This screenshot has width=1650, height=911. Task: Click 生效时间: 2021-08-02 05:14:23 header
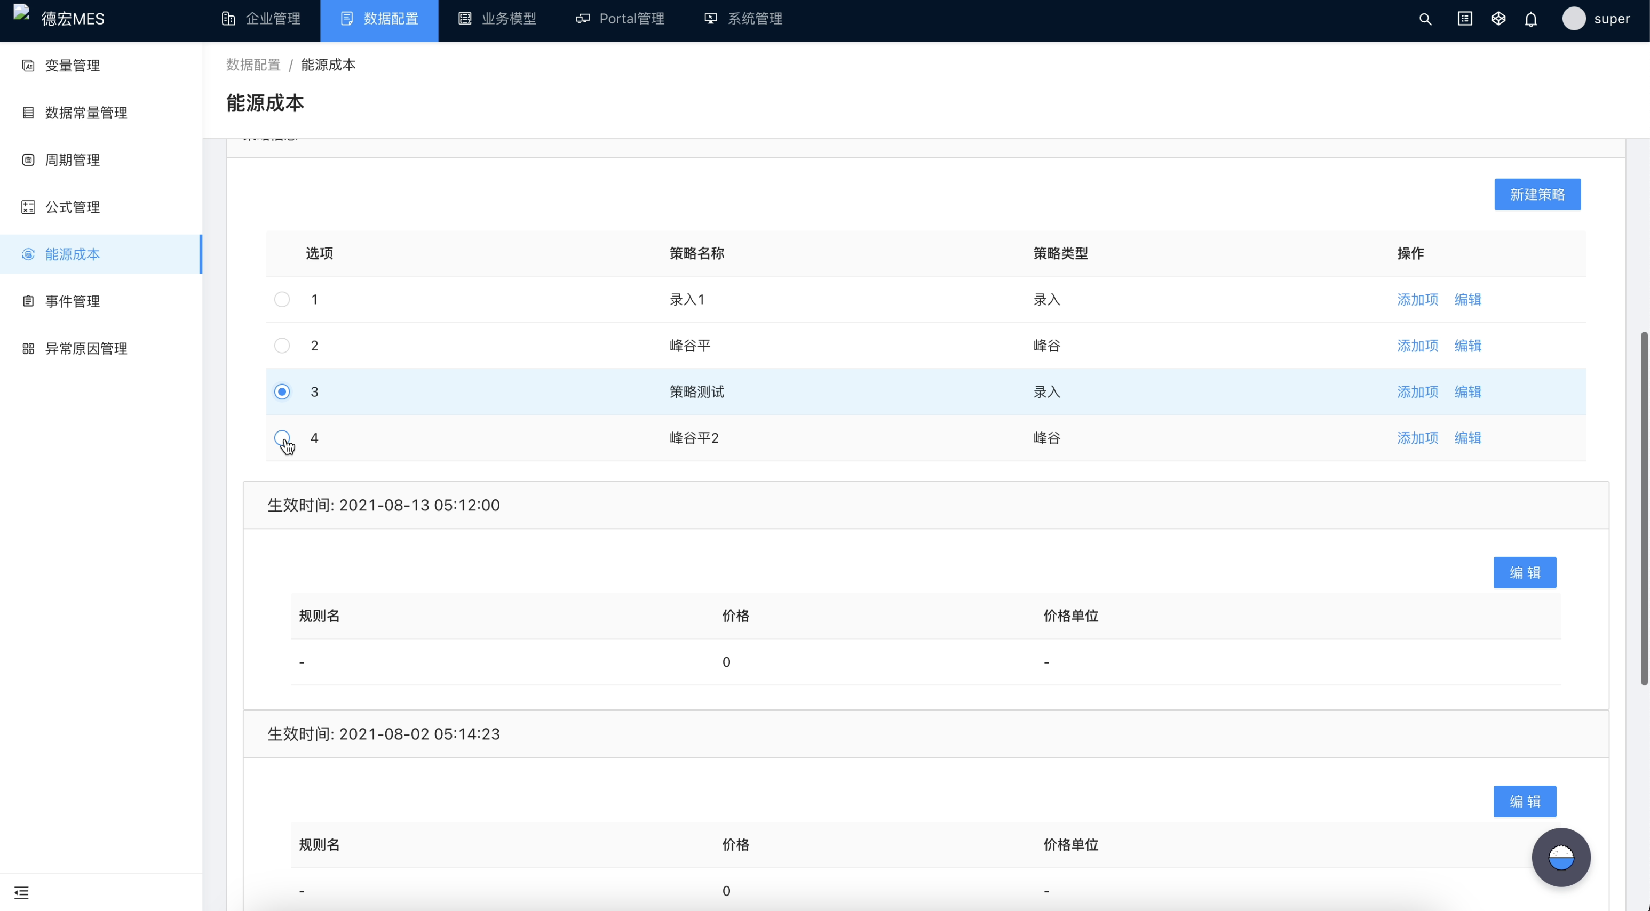925,734
